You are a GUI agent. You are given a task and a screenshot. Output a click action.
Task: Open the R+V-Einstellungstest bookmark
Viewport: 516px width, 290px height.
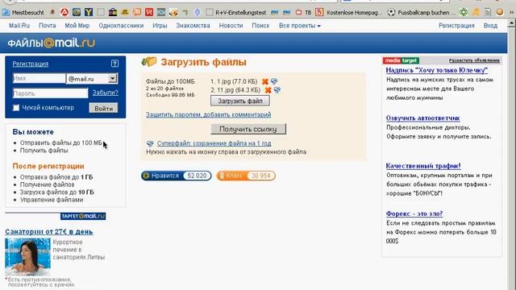pyautogui.click(x=236, y=13)
